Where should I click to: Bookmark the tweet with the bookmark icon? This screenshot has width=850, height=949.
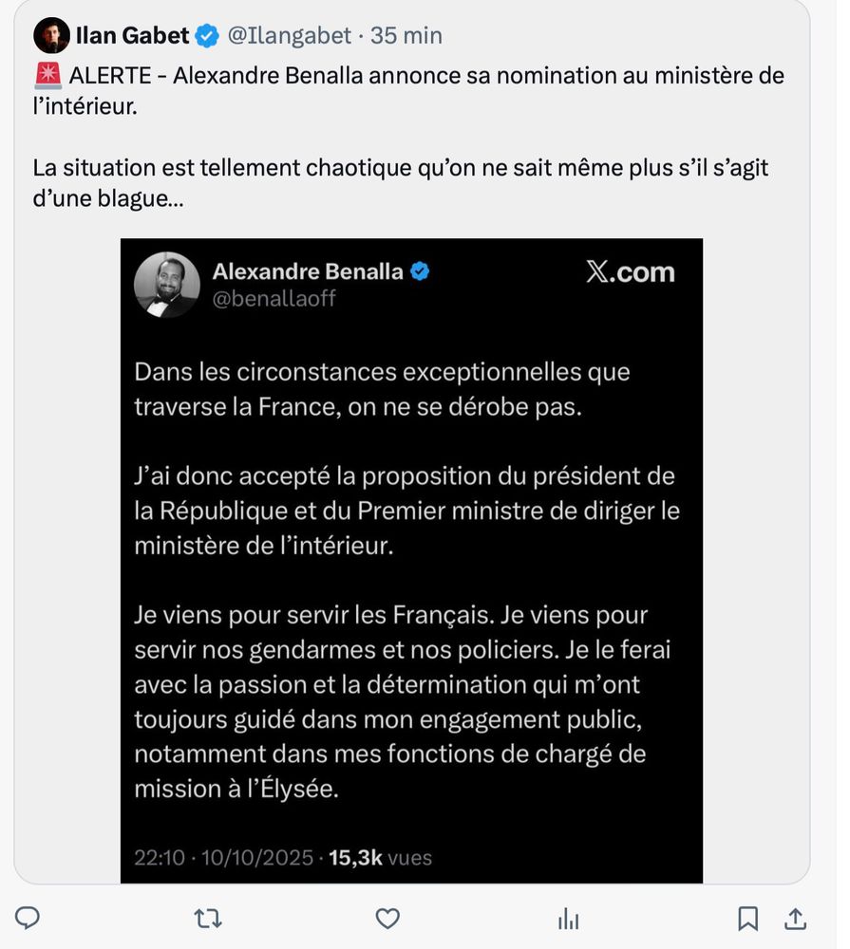pyautogui.click(x=747, y=919)
